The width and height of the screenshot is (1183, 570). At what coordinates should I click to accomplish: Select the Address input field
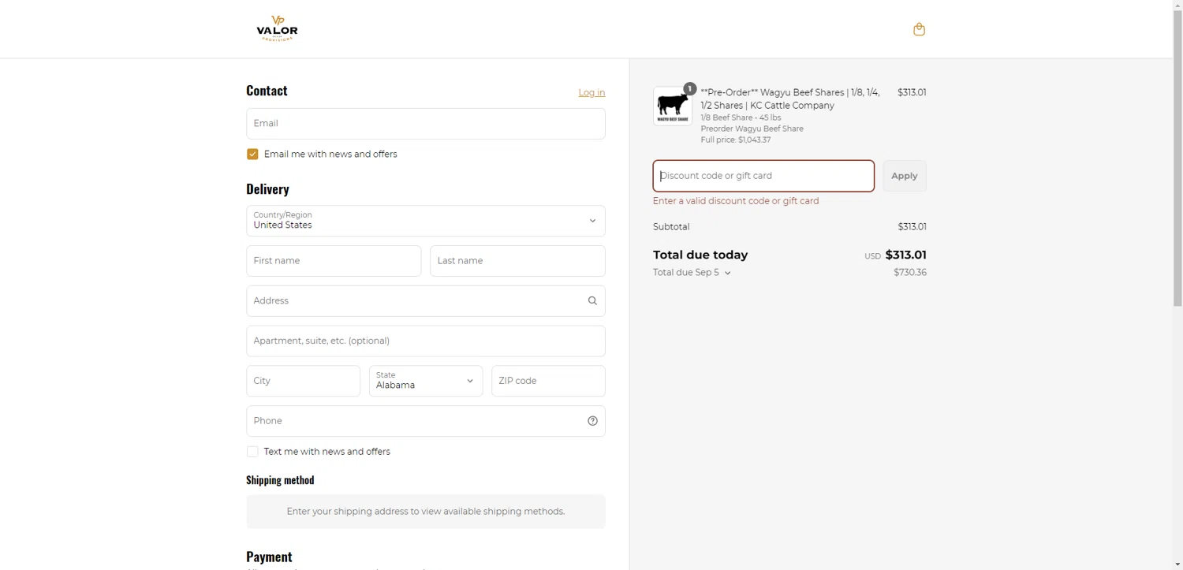tap(426, 301)
